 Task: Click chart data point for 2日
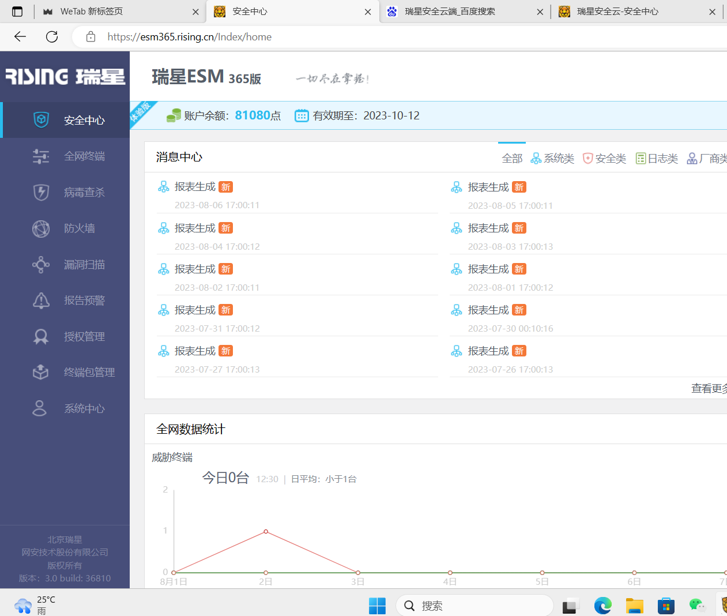point(266,531)
